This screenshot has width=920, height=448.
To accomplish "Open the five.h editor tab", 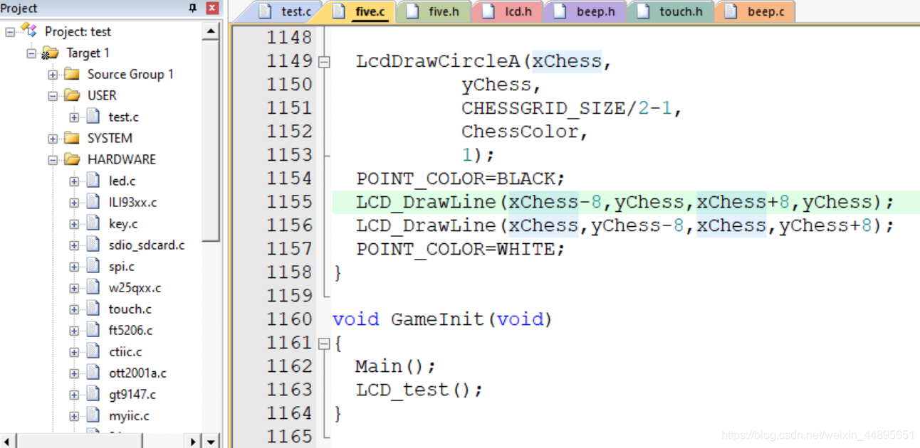I will point(434,11).
